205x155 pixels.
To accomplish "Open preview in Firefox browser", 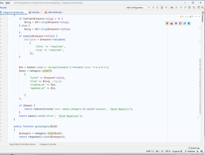I will point(172,23).
